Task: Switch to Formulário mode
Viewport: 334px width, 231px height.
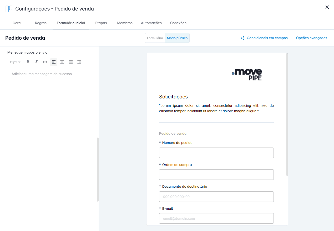Action: pyautogui.click(x=155, y=38)
